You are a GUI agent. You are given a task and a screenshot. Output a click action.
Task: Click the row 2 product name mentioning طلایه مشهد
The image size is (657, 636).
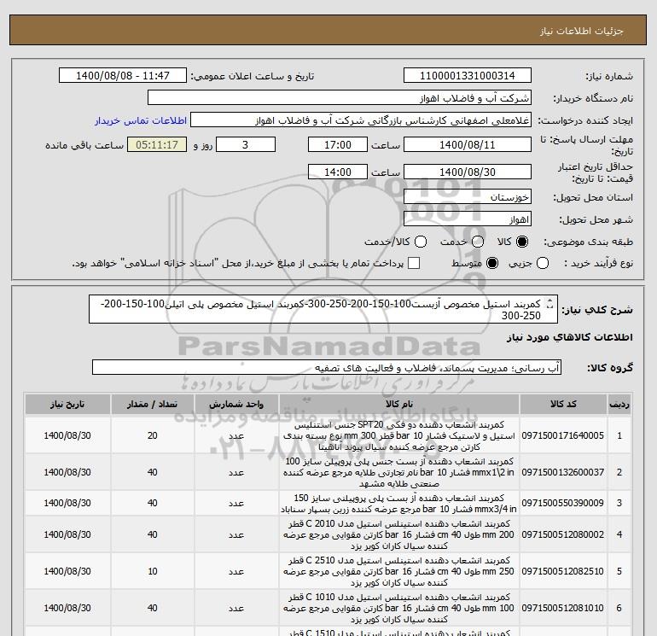point(399,472)
